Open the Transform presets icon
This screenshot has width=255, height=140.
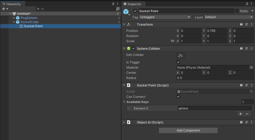click(246, 24)
